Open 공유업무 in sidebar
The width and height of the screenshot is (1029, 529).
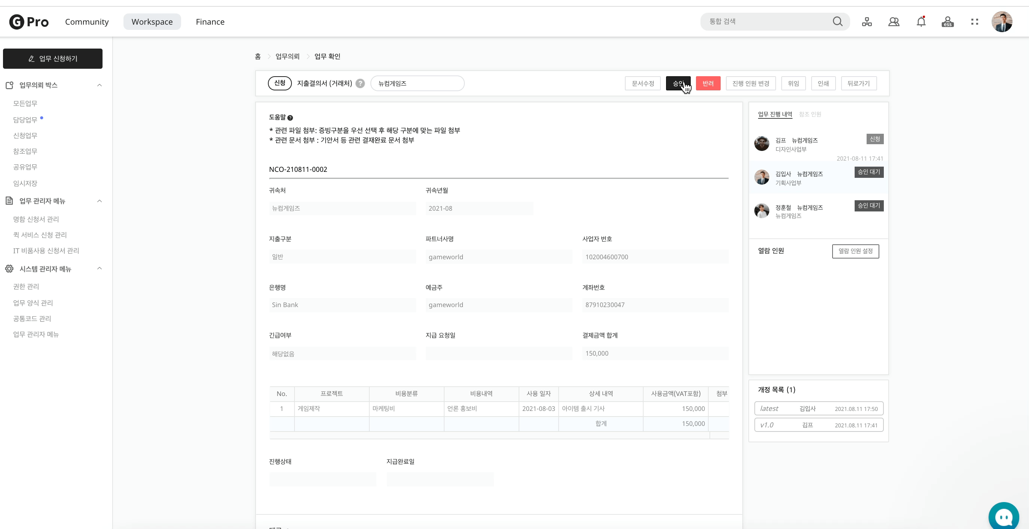point(25,167)
